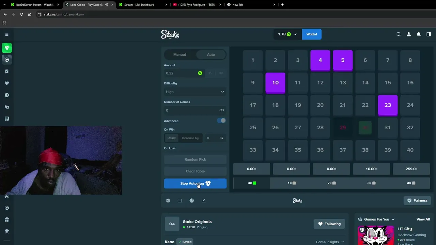Open the Difficulty dropdown set to High
The height and width of the screenshot is (245, 436).
pos(195,92)
